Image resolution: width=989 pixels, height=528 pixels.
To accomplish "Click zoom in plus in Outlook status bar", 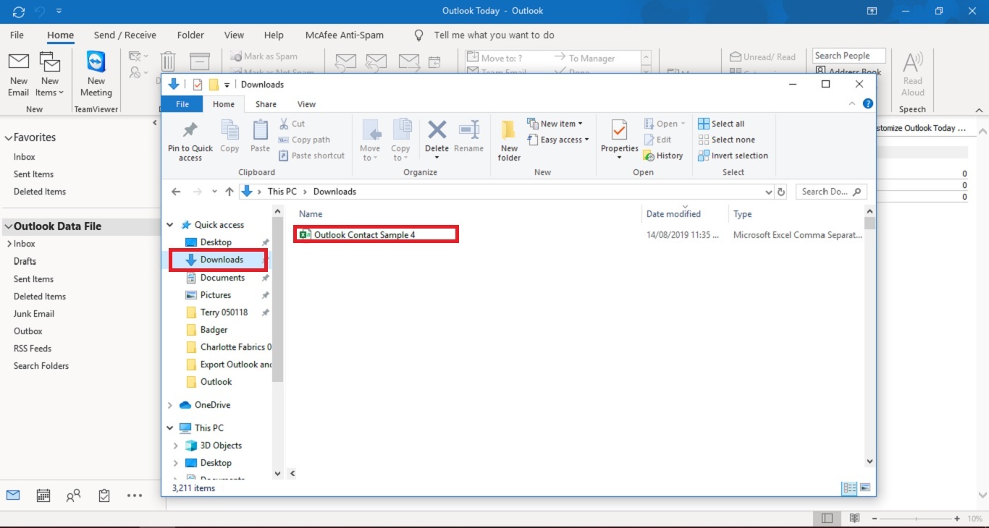I will (957, 519).
